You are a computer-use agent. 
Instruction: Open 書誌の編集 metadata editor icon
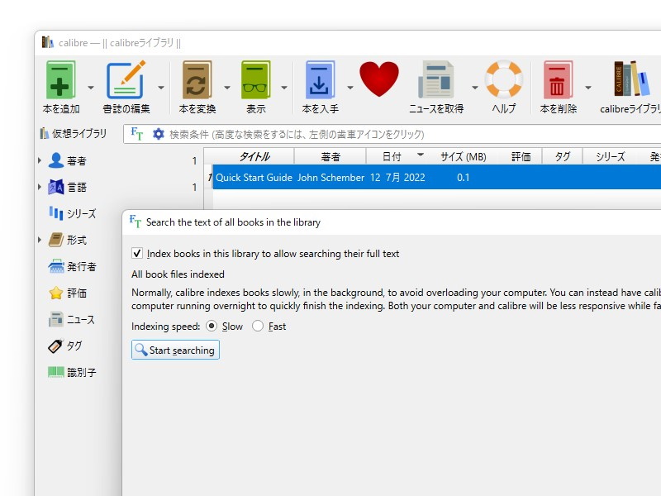[x=126, y=80]
